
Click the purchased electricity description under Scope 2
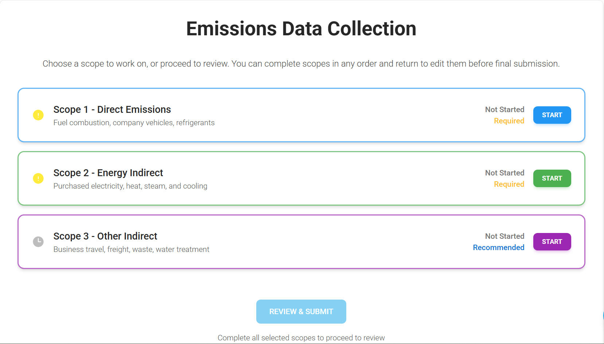tap(130, 186)
